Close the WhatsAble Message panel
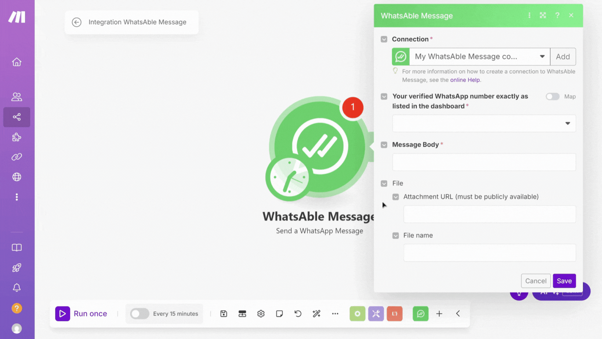 [571, 15]
